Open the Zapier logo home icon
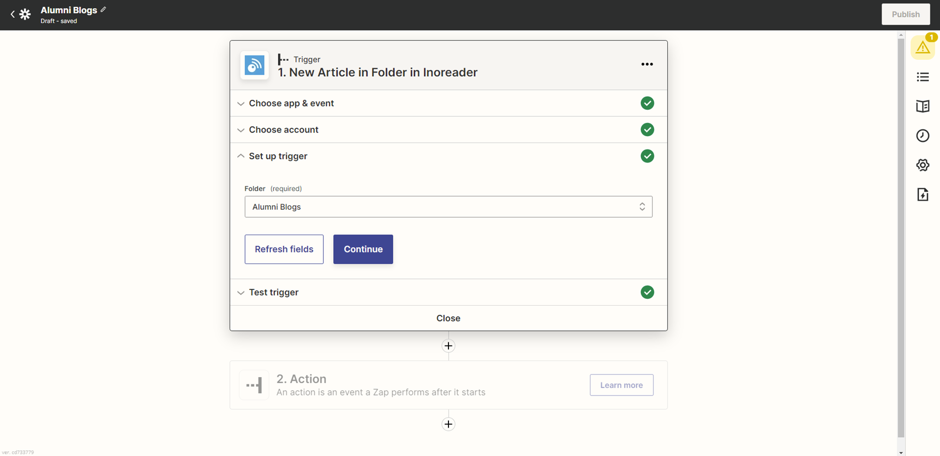Image resolution: width=940 pixels, height=456 pixels. point(25,15)
